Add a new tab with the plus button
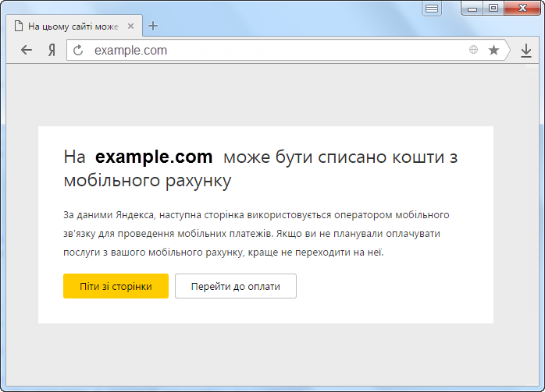 [153, 26]
